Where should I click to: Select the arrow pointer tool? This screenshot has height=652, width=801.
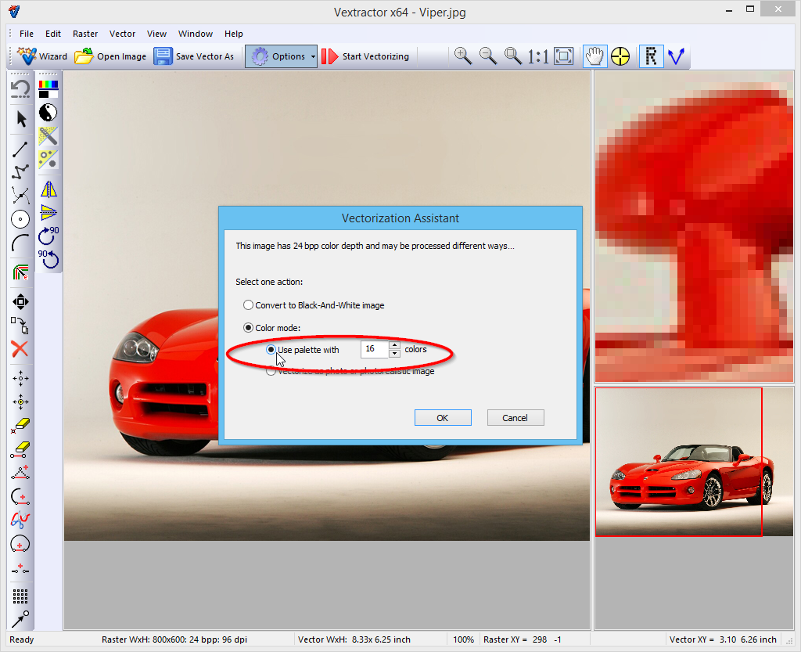pos(21,119)
